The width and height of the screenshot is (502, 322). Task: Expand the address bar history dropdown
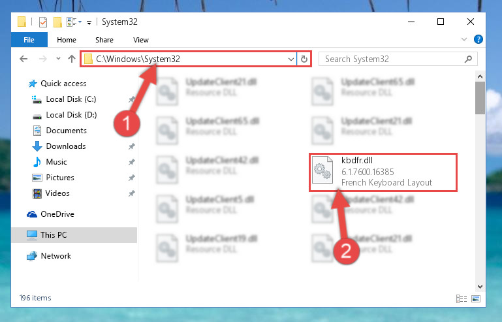pos(290,59)
